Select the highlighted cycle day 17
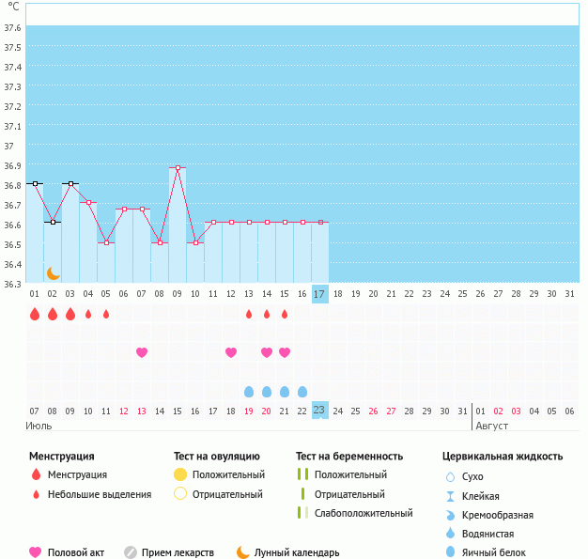 (319, 294)
